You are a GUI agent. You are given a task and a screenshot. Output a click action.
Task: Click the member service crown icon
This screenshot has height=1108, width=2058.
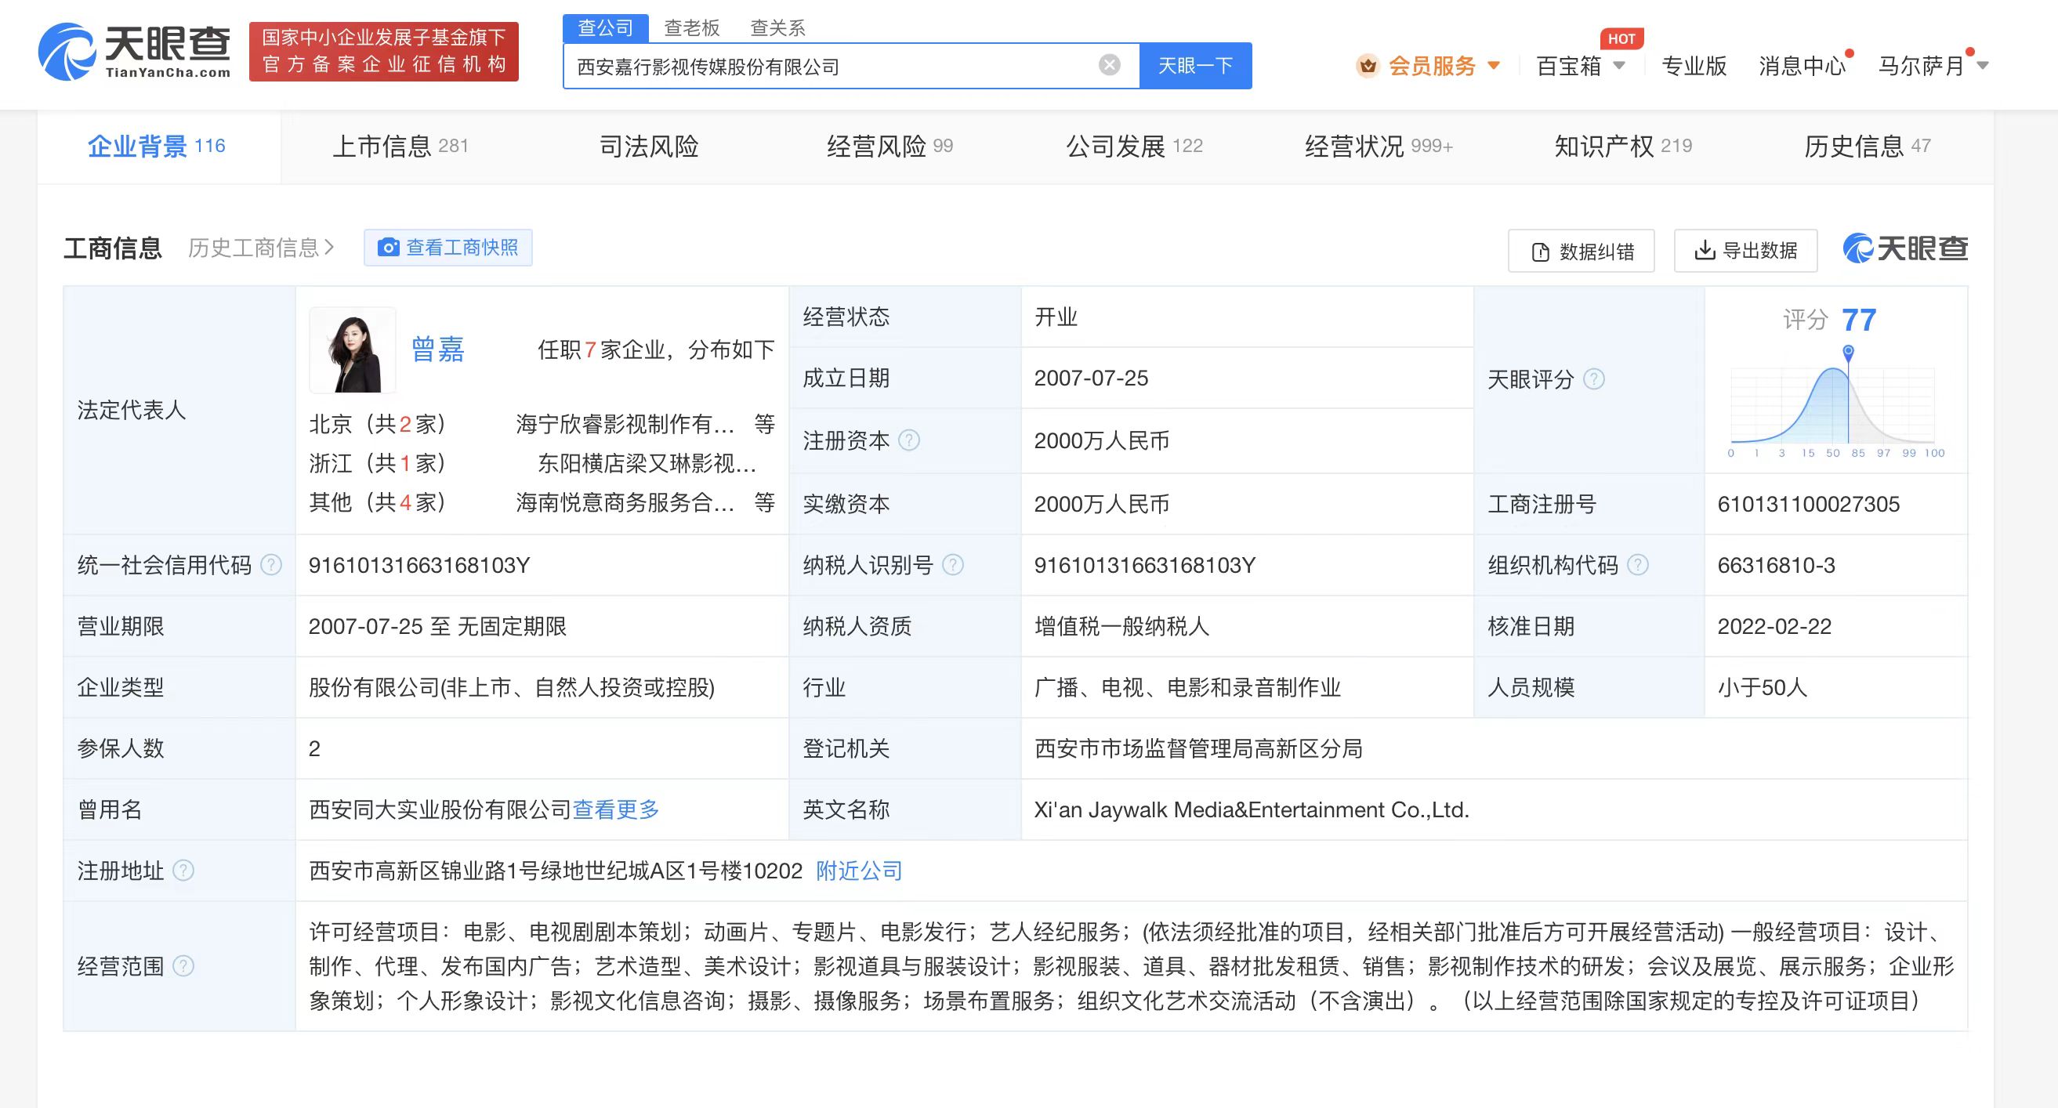pyautogui.click(x=1368, y=66)
